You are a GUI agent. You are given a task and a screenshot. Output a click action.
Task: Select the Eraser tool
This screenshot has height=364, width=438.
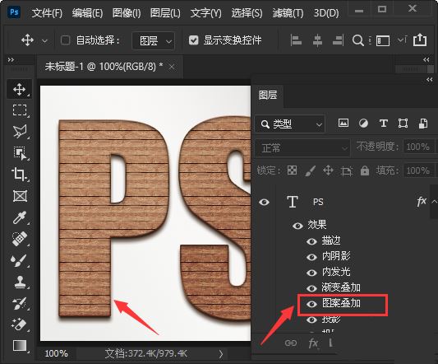click(x=19, y=324)
